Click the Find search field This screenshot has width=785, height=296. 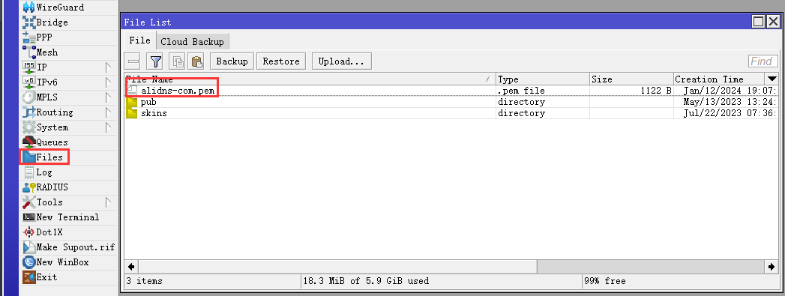tap(763, 61)
